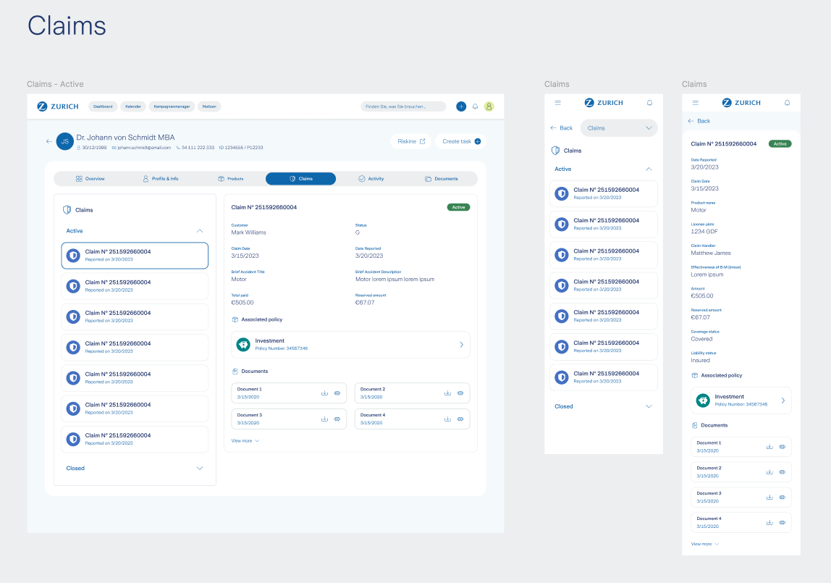This screenshot has height=583, width=831.
Task: Click the 'Finden Sie, was Sie brauchen' search field
Action: [x=403, y=106]
